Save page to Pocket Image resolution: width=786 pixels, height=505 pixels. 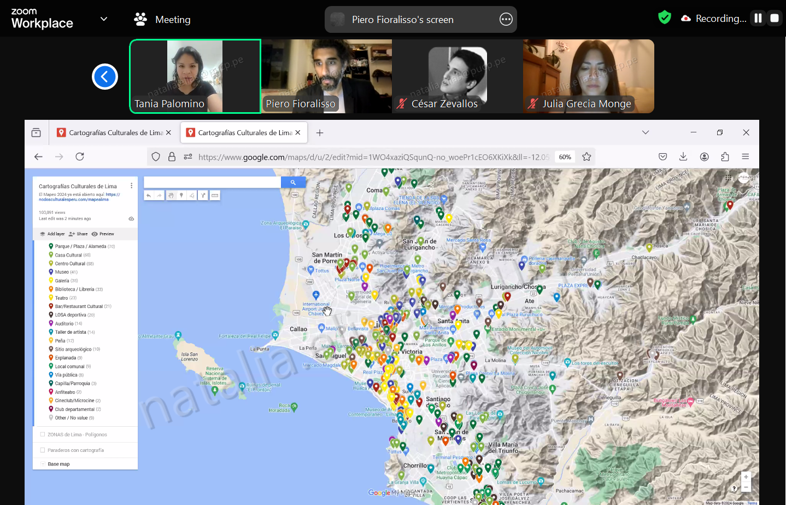(x=662, y=156)
